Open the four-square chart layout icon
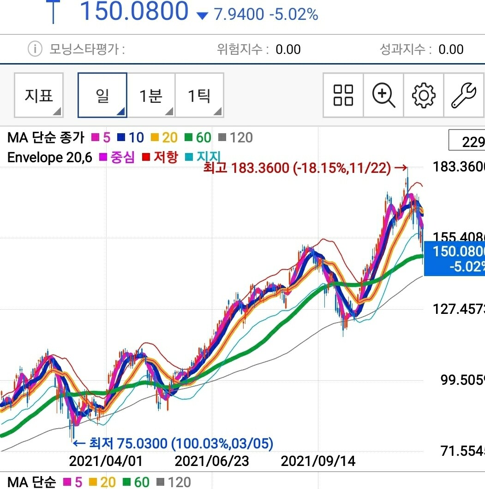The width and height of the screenshot is (485, 489). pos(343,95)
